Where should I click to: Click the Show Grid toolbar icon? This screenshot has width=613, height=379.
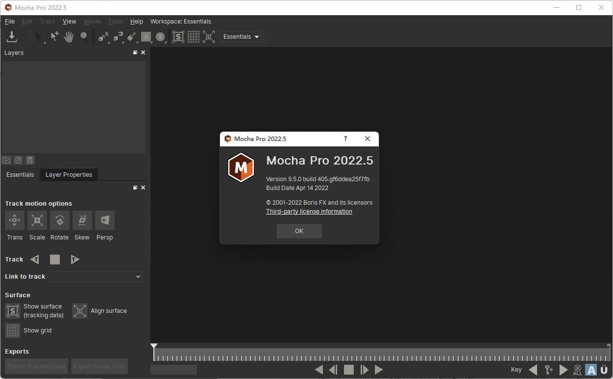(x=194, y=36)
